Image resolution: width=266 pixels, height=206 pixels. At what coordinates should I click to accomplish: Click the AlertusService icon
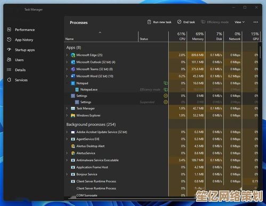point(73,153)
